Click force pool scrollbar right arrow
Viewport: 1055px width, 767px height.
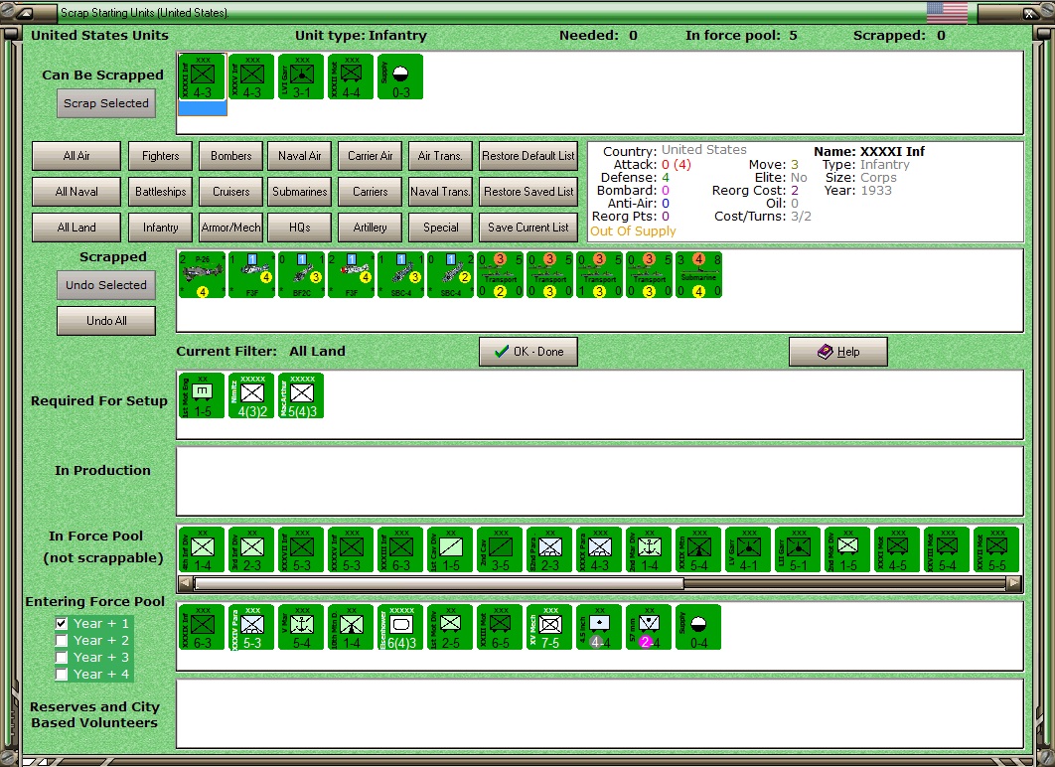point(1013,584)
